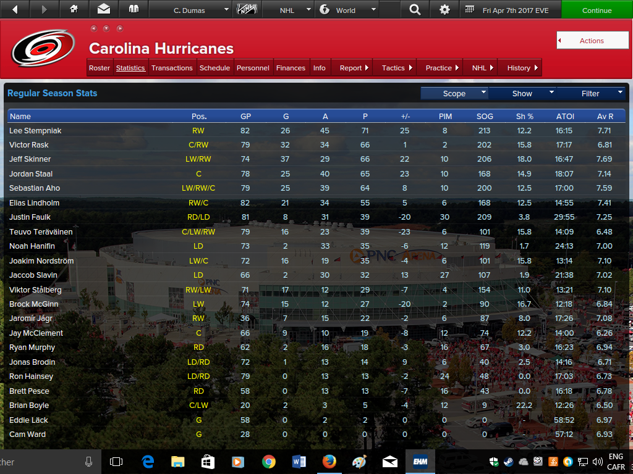Open the Filter dropdown
Screen dimensions: 633x474
tap(590, 94)
